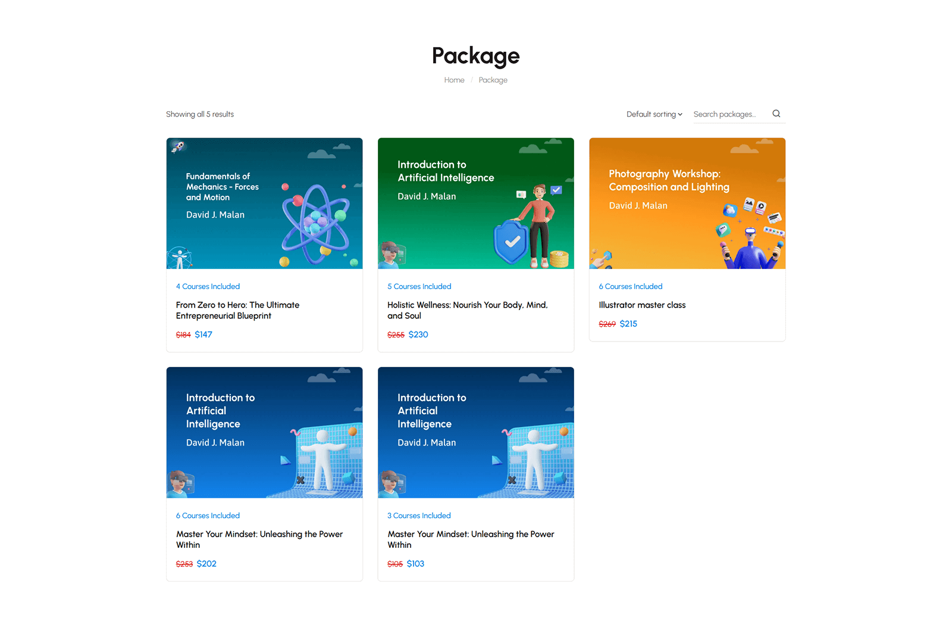The height and width of the screenshot is (633, 952).
Task: Open Fundamentals of Mechanics package thumbnail
Action: pos(264,203)
